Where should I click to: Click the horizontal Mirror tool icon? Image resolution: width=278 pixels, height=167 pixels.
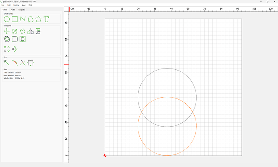click(x=31, y=31)
